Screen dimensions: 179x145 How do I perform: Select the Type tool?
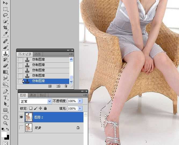[5, 98]
